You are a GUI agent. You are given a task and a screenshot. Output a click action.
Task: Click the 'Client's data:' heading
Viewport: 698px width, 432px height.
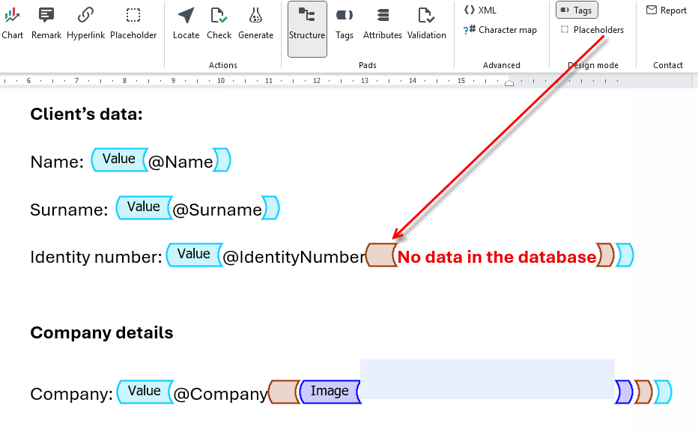point(86,115)
